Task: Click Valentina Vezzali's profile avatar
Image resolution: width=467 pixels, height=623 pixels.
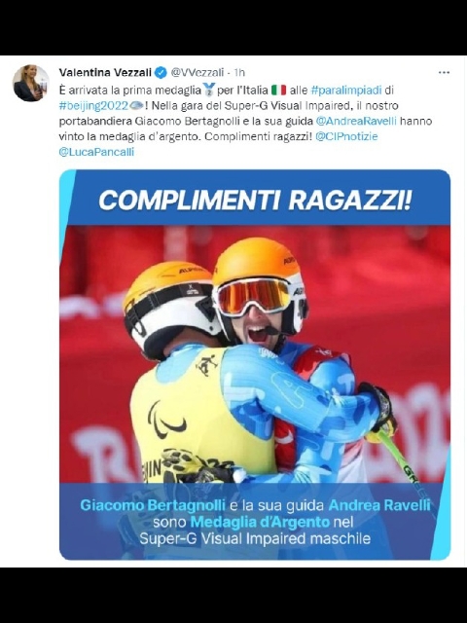Action: pyautogui.click(x=31, y=83)
